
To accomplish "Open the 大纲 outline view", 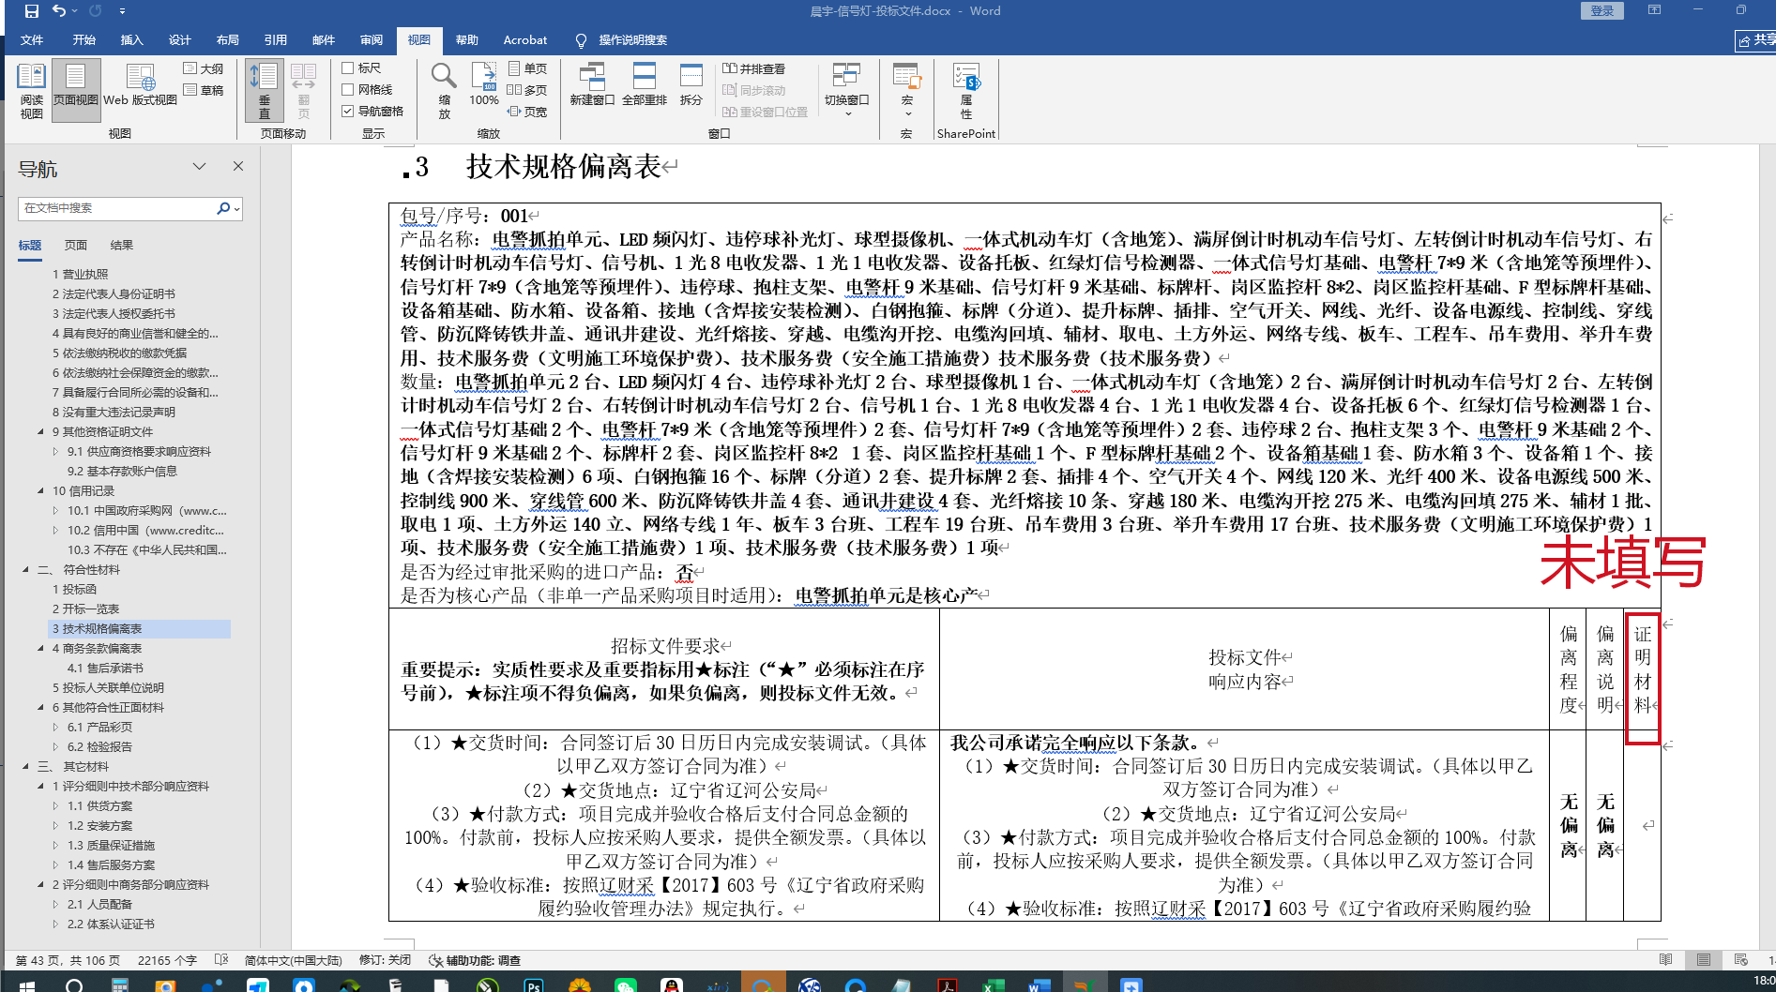I will 204,68.
